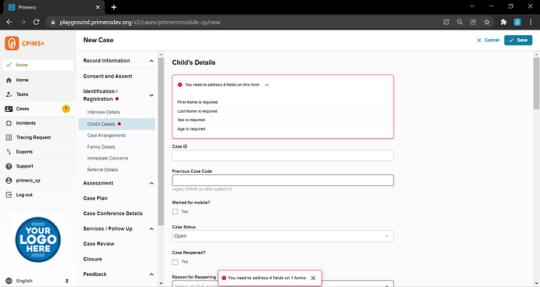This screenshot has height=287, width=540.
Task: Click the Online status indicator
Action: pos(38,65)
